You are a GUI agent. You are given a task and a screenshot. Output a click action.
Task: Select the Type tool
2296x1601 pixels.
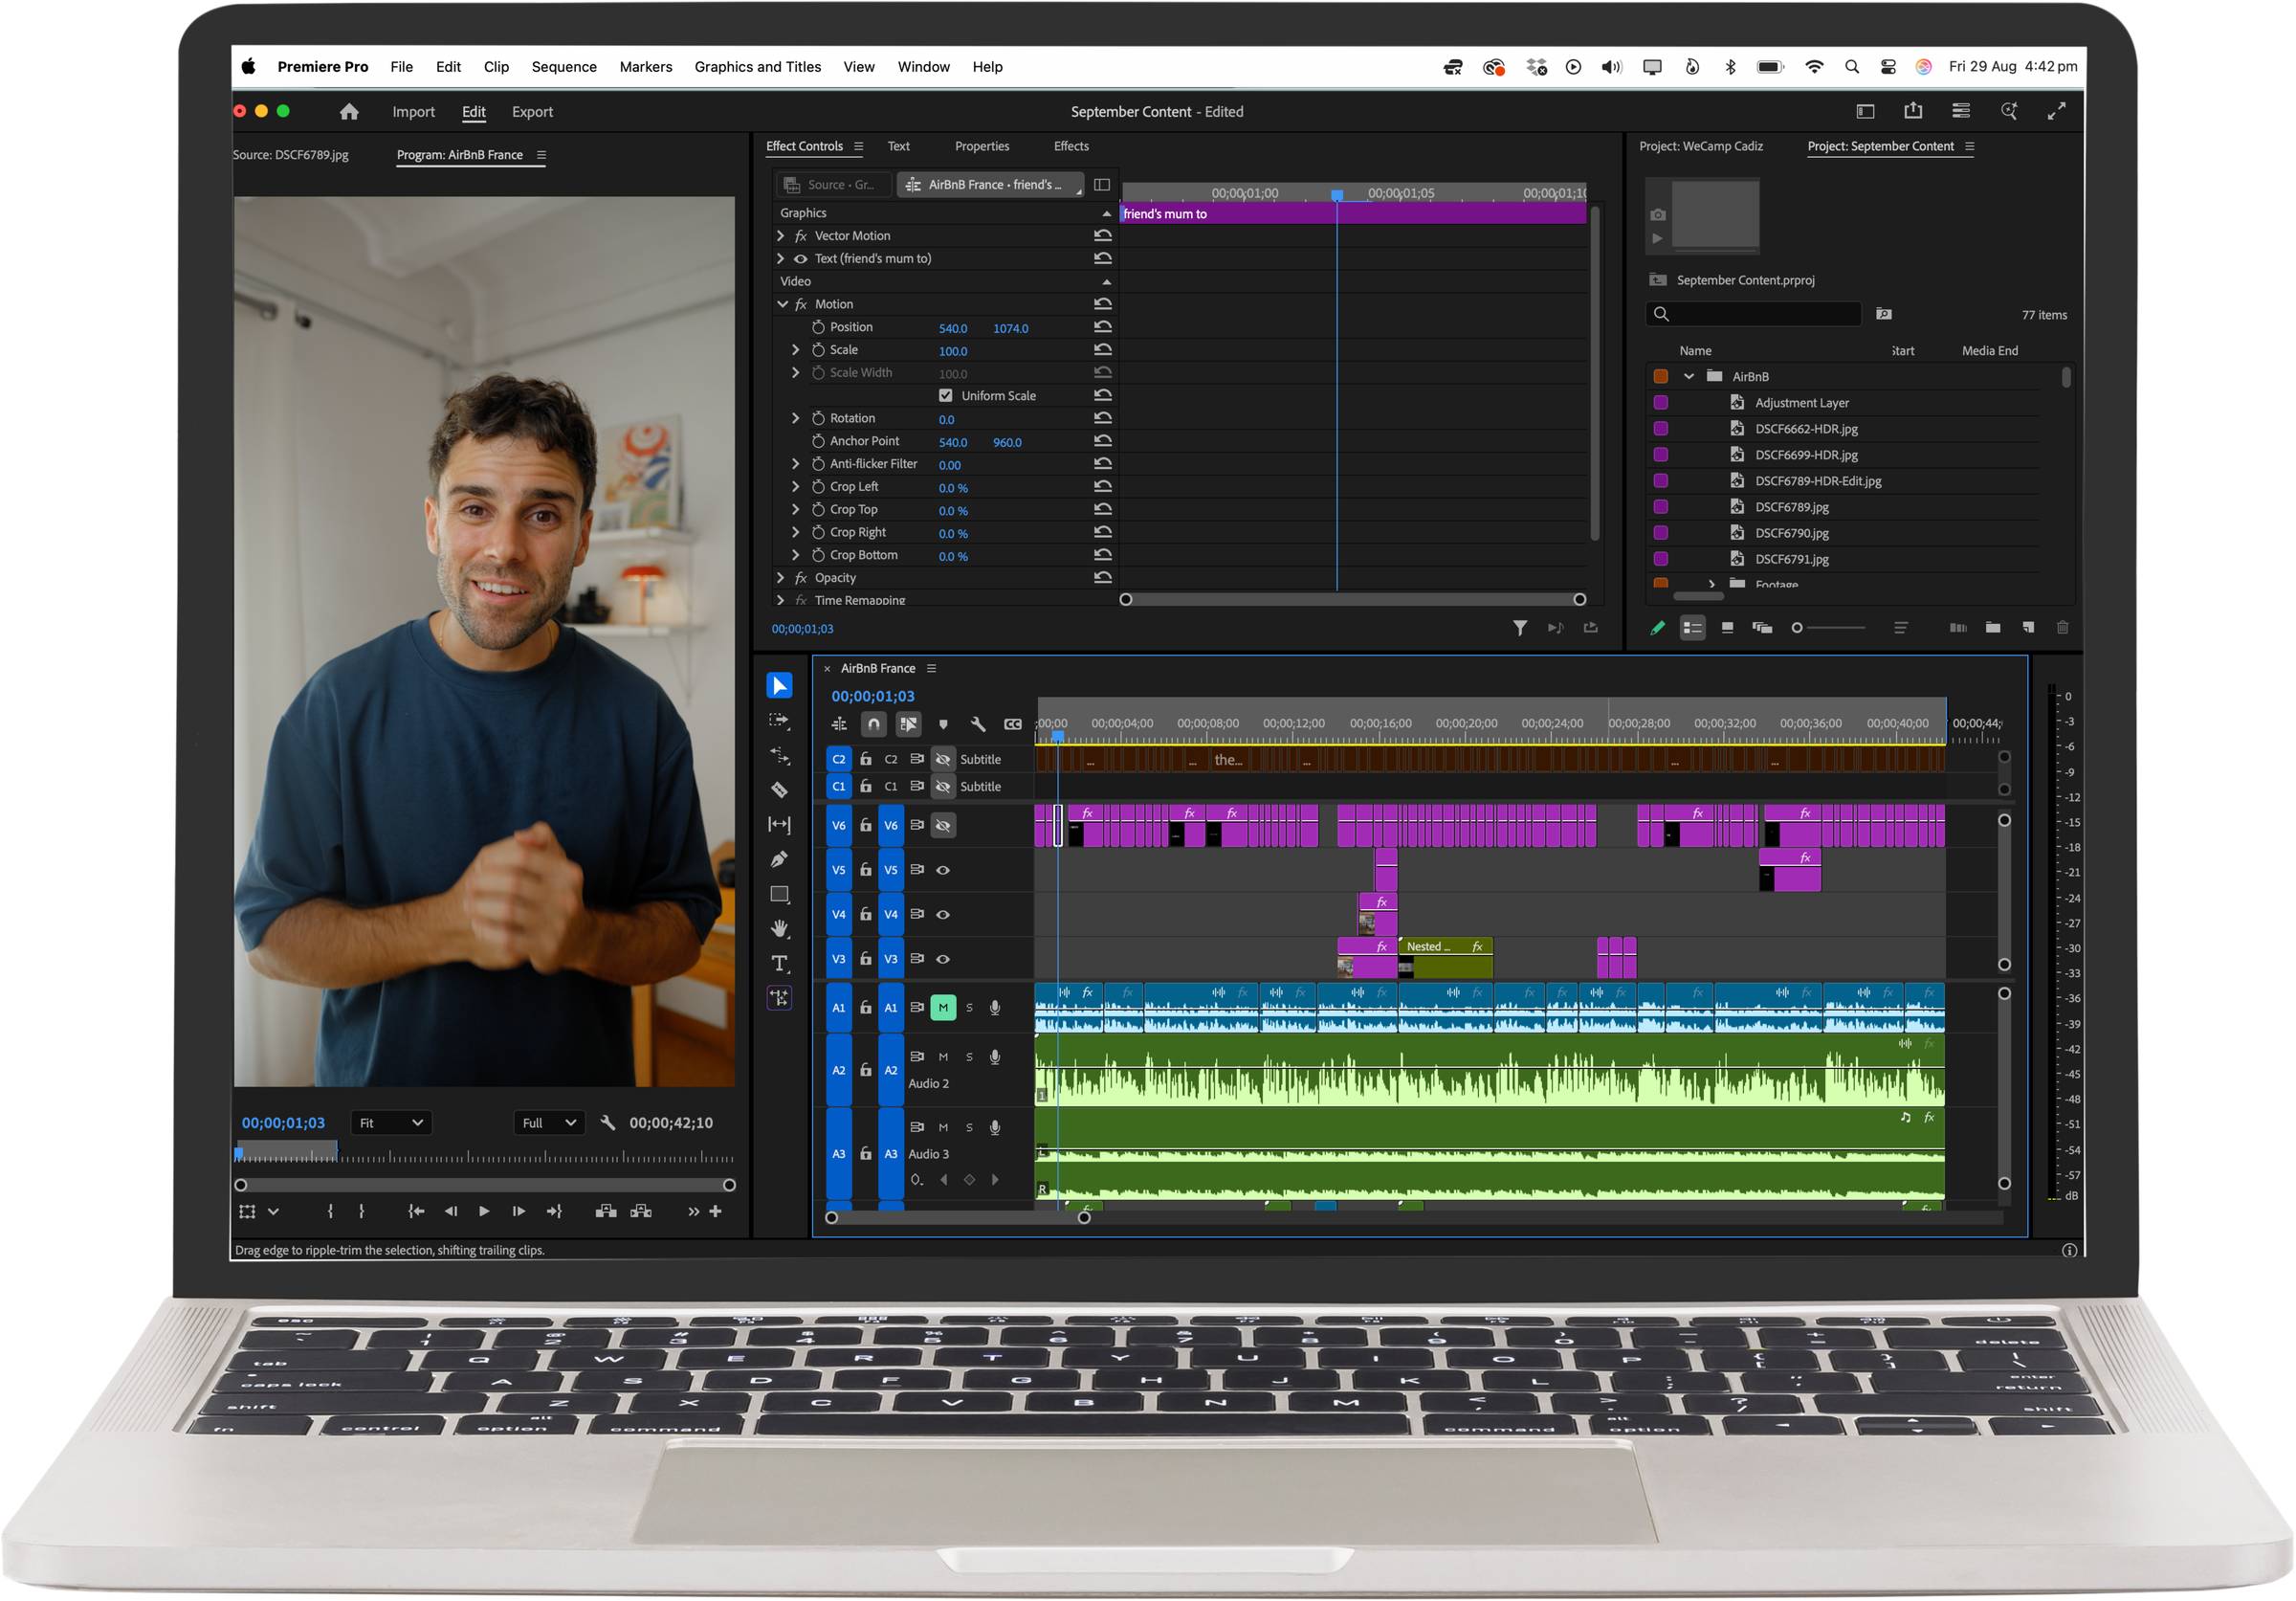[x=779, y=963]
